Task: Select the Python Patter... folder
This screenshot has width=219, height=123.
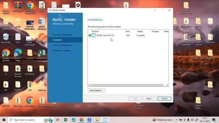Action: click(198, 103)
